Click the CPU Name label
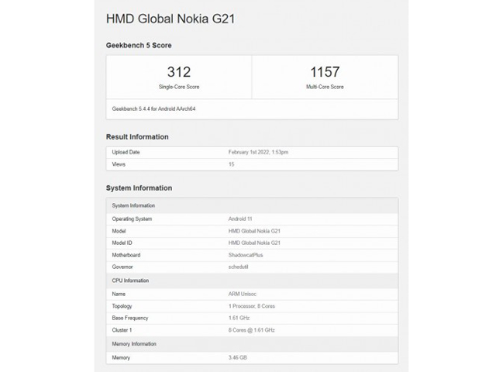This screenshot has width=496, height=372. click(x=119, y=294)
